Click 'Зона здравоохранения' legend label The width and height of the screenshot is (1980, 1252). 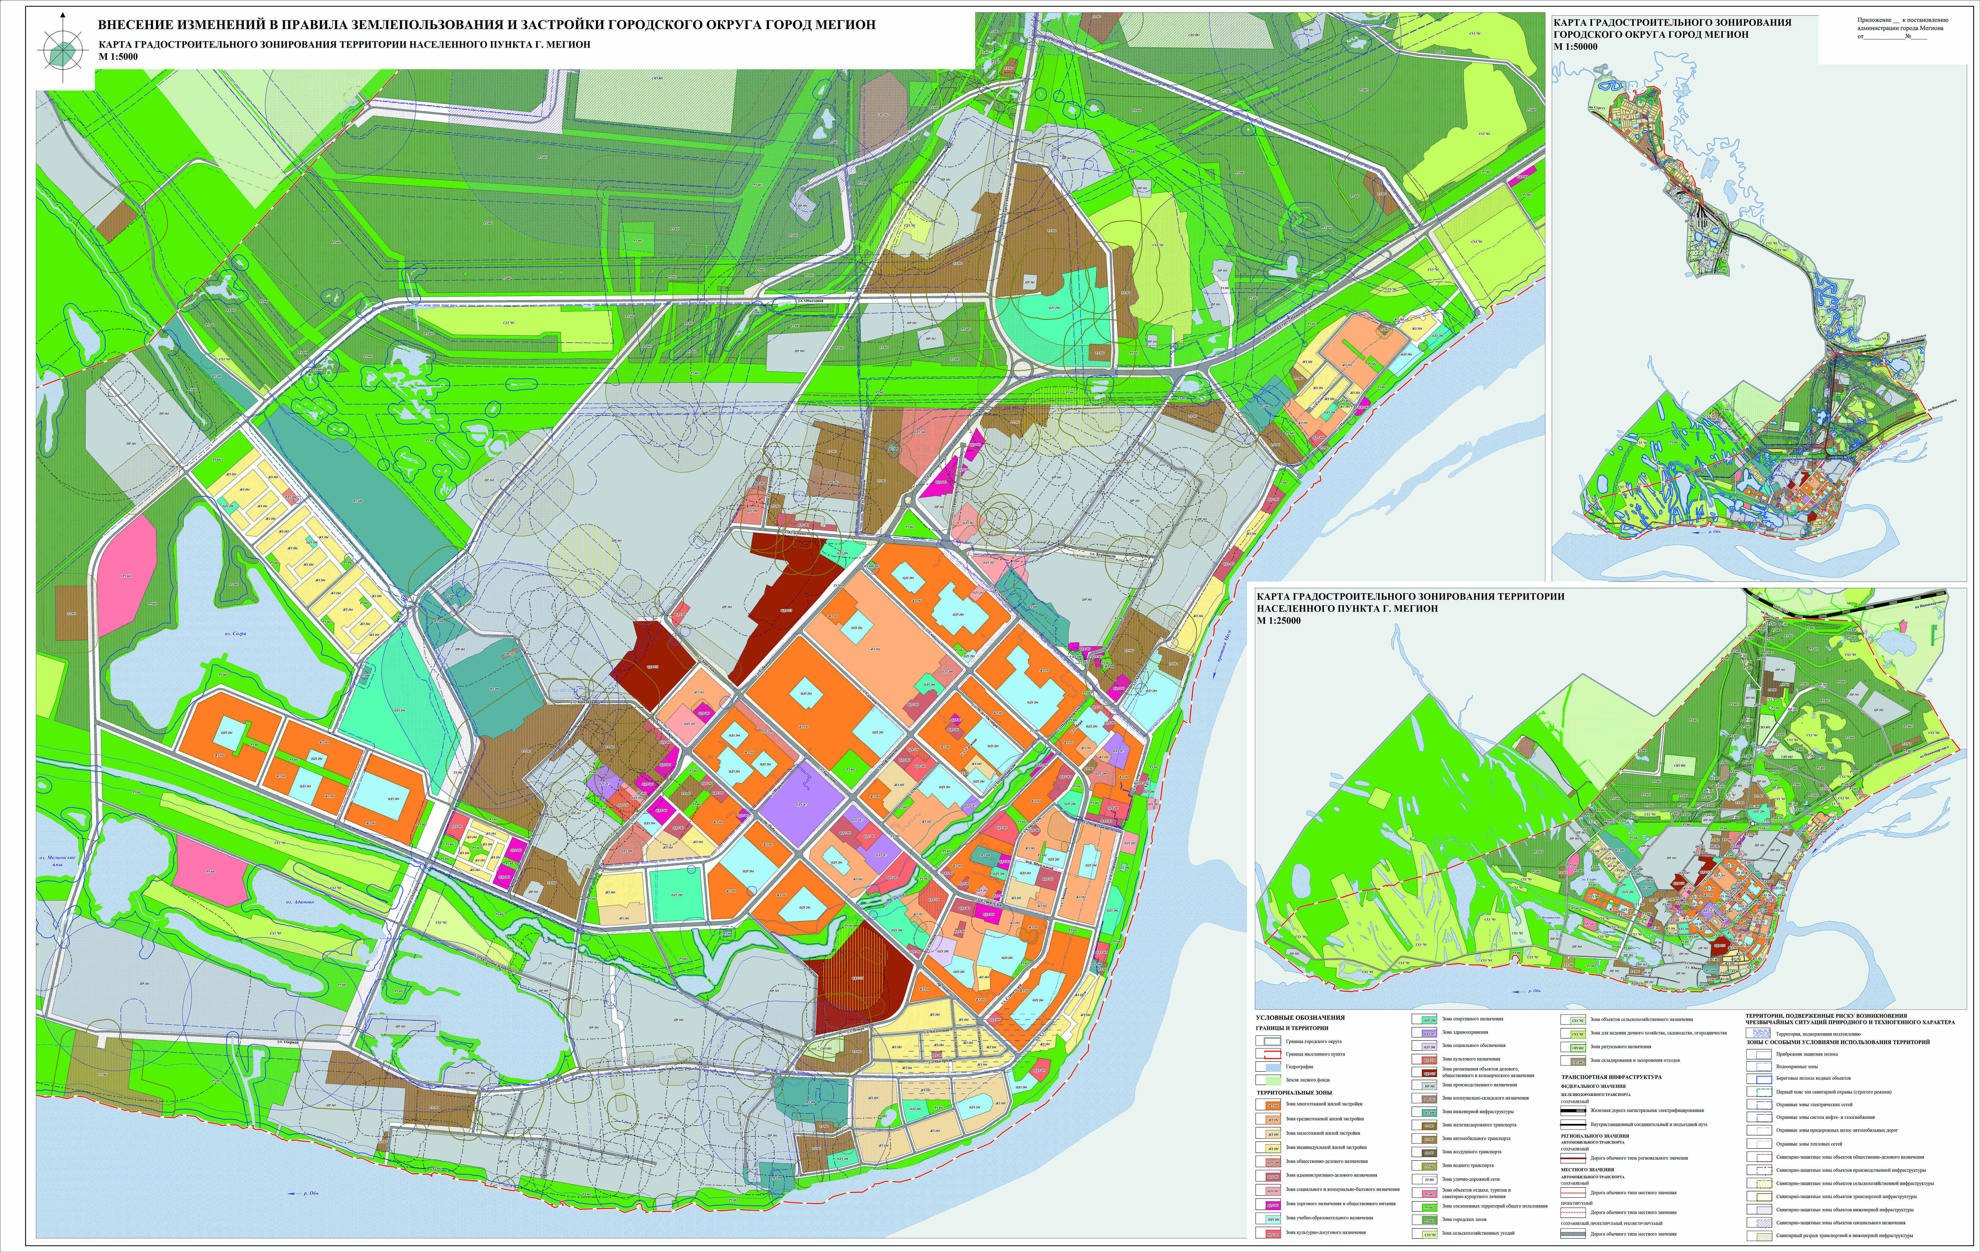point(1465,1032)
